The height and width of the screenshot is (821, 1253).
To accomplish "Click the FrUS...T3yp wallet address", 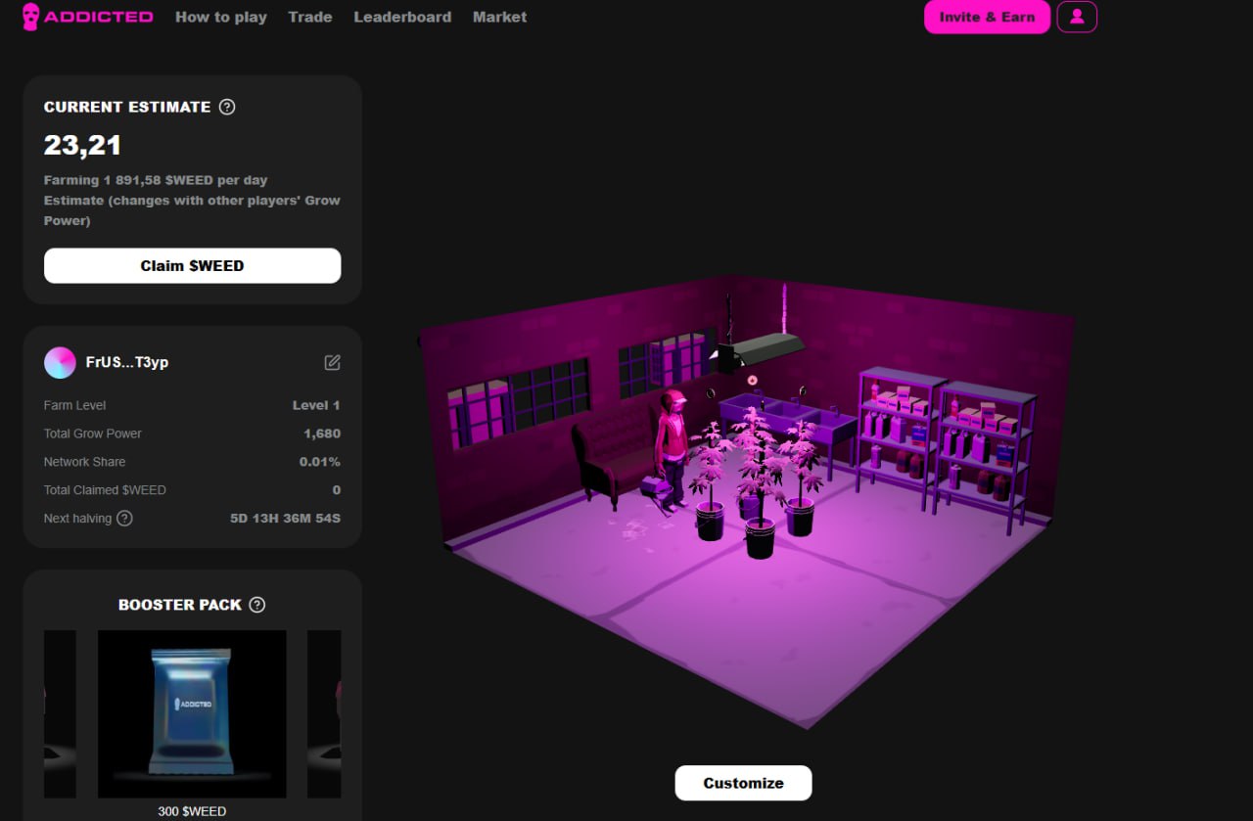I will tap(127, 362).
